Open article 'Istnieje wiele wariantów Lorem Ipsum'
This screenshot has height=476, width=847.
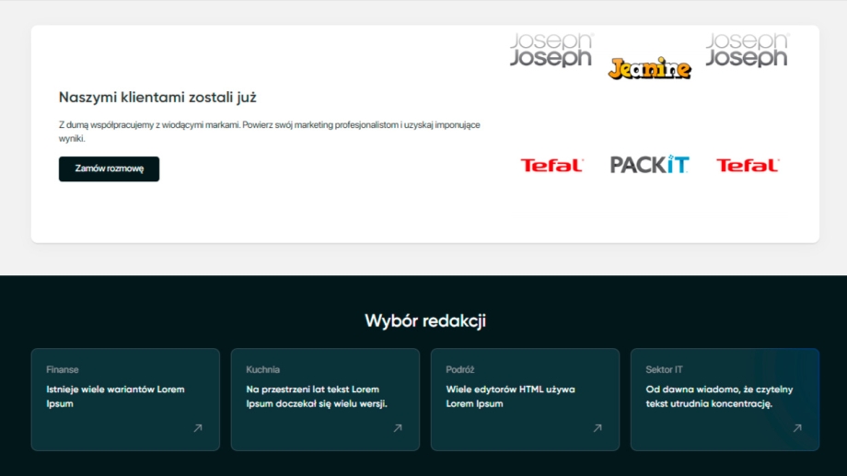click(115, 397)
